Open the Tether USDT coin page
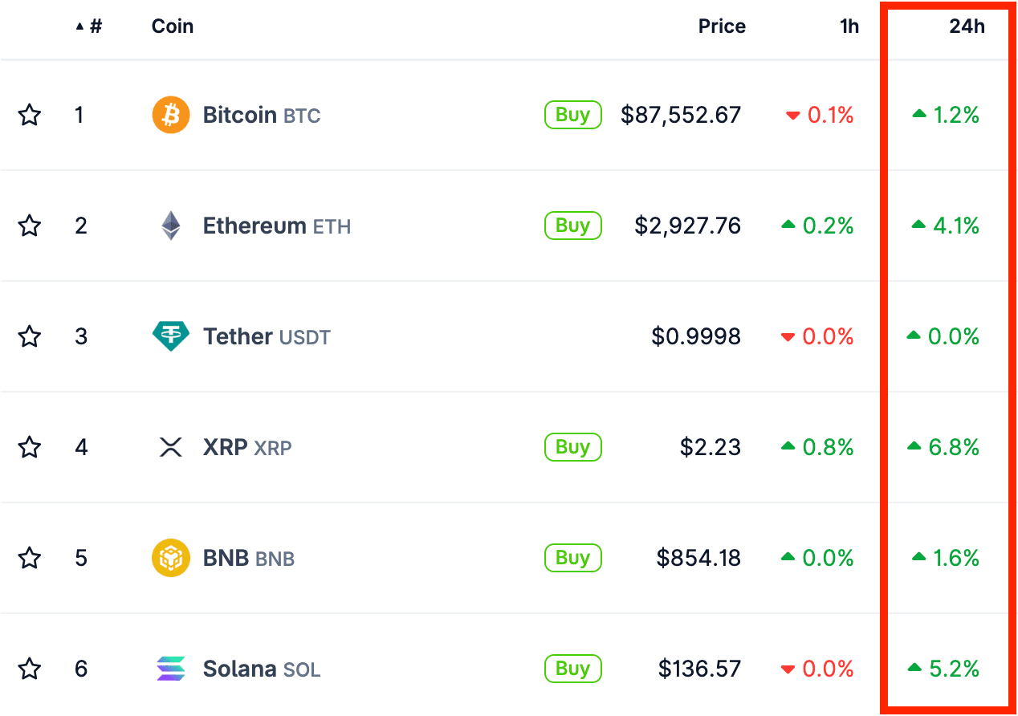This screenshot has height=716, width=1018. [266, 336]
